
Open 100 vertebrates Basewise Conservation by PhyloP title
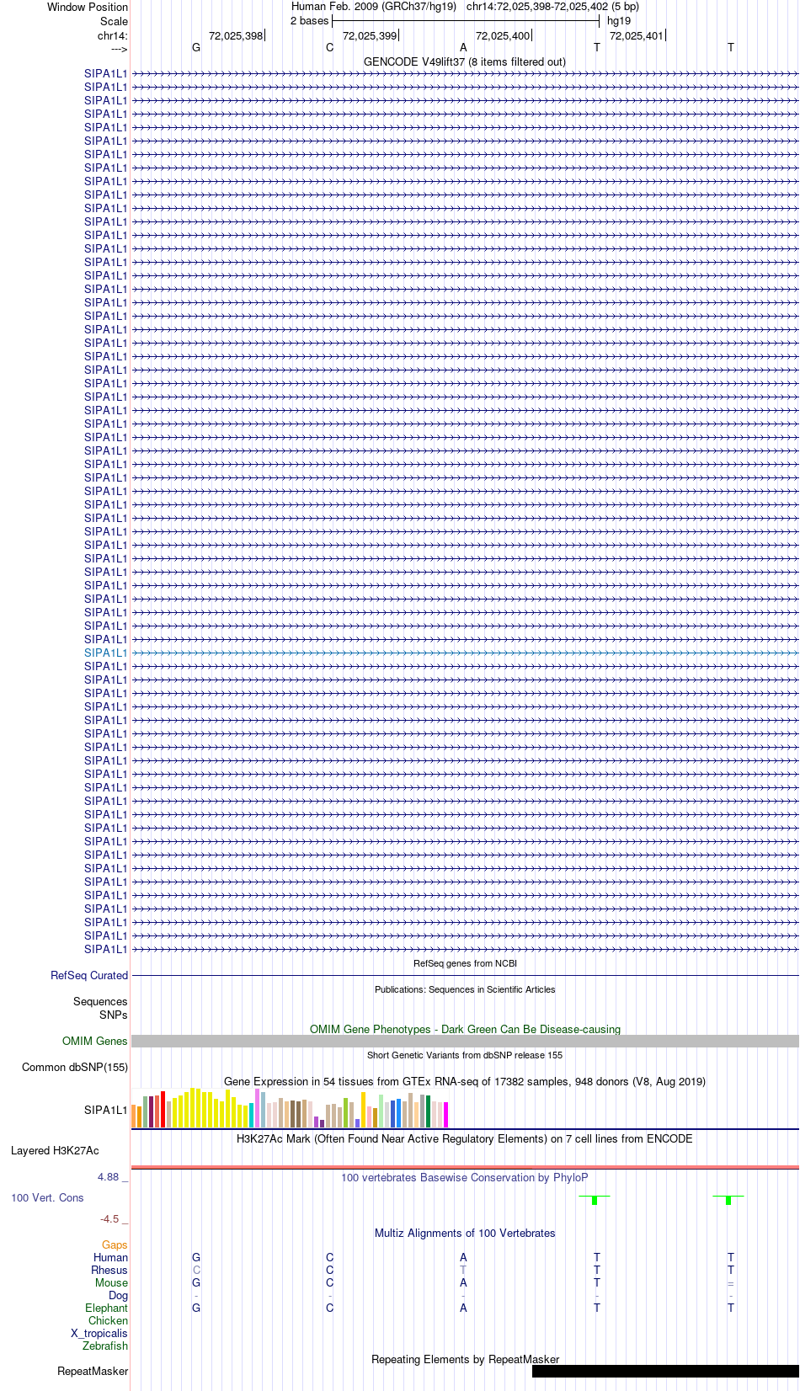(465, 1177)
